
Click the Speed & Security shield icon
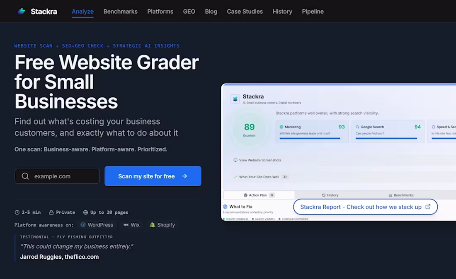433,127
